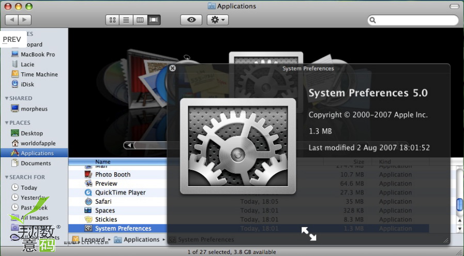Click the home icon beside worldofapple

coord(15,143)
